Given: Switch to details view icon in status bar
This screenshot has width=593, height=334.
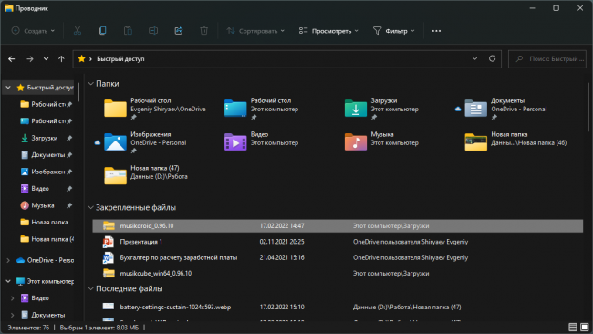Looking at the screenshot, I should 573,328.
